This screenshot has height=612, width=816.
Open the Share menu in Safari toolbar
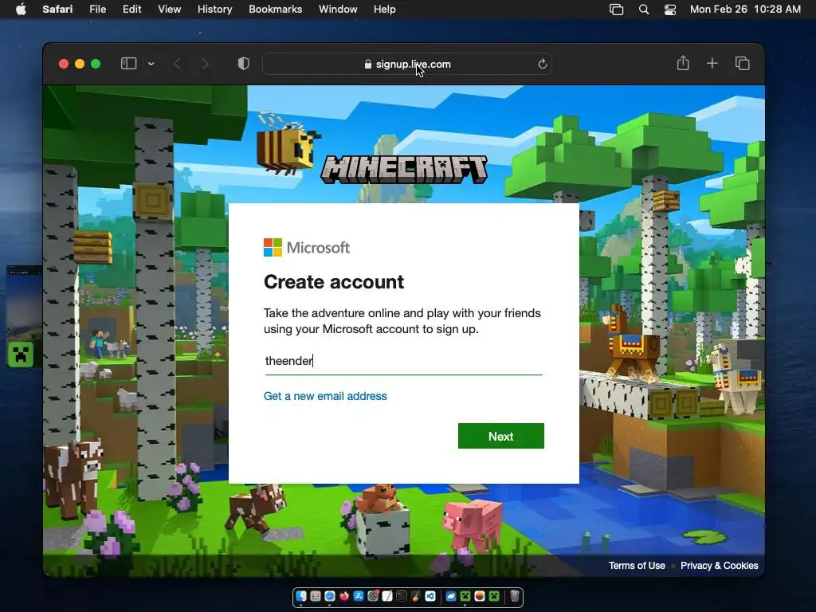tap(683, 64)
